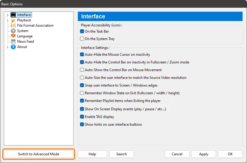Enable On the System Tray
This screenshot has height=163, width=247.
pos(82,39)
